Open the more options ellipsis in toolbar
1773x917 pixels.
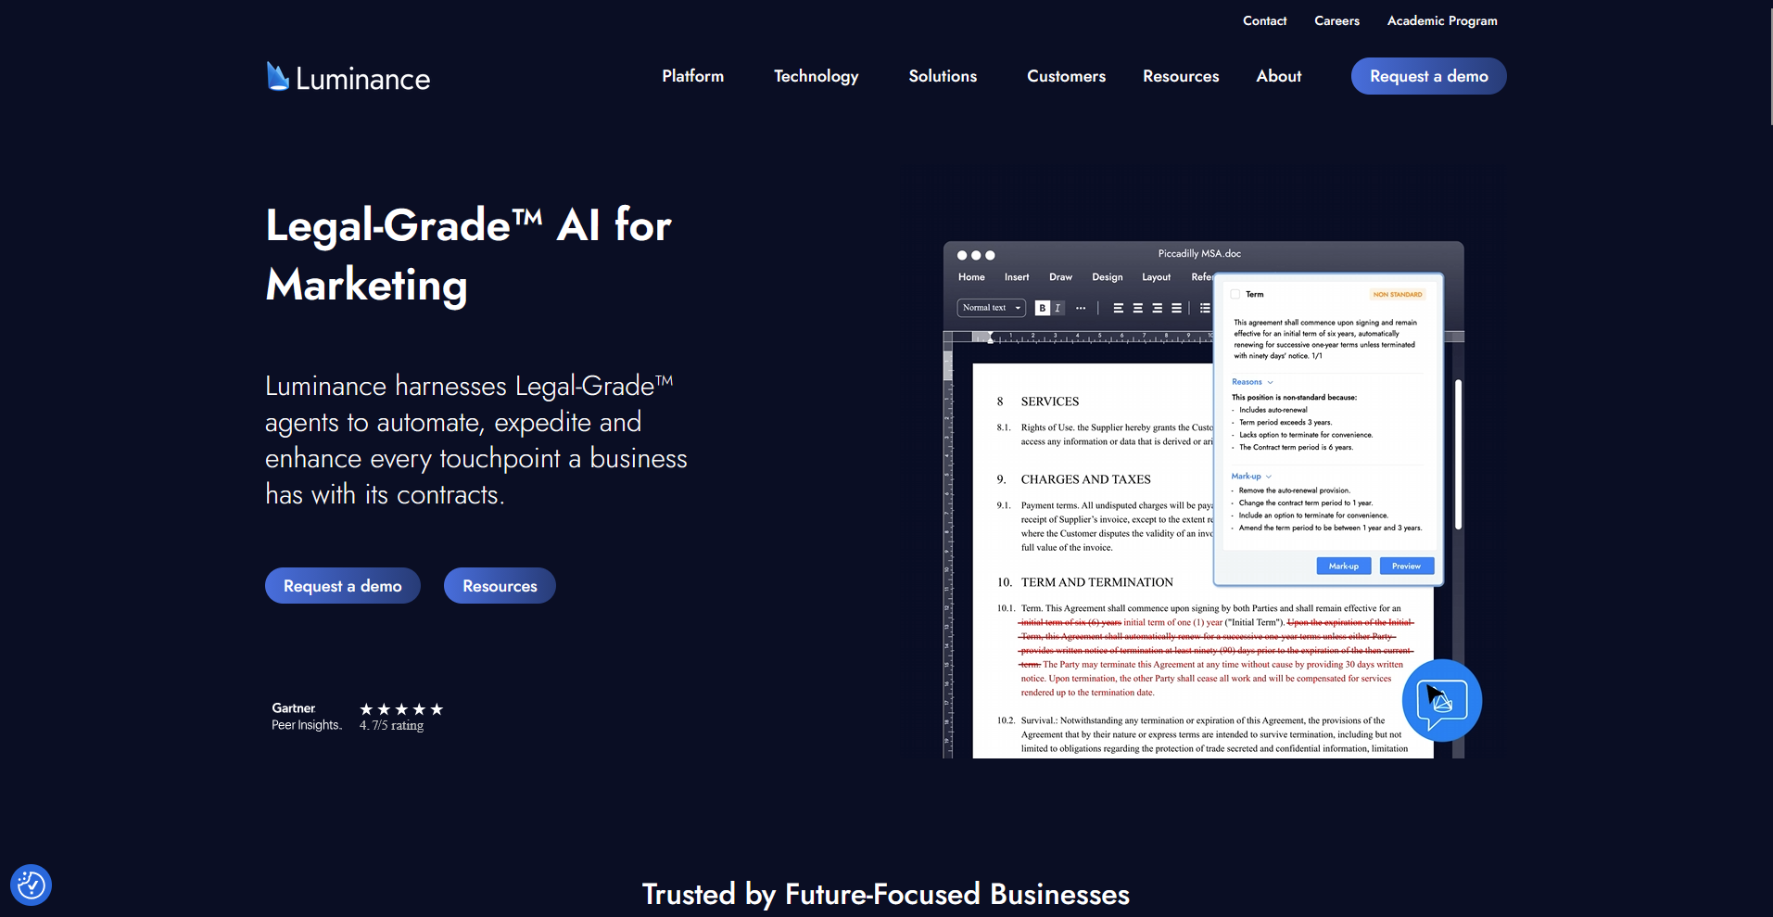pyautogui.click(x=1081, y=308)
